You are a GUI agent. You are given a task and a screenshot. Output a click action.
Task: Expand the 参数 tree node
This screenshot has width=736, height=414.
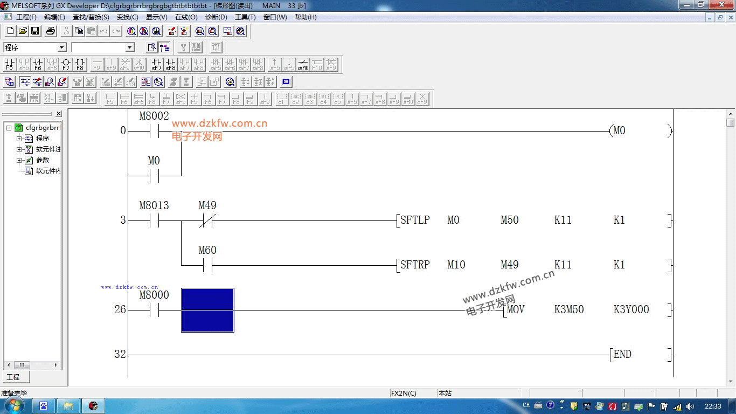(19, 160)
